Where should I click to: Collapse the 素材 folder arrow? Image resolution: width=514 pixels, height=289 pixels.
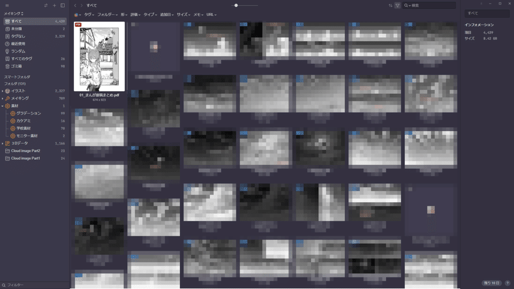point(3,106)
